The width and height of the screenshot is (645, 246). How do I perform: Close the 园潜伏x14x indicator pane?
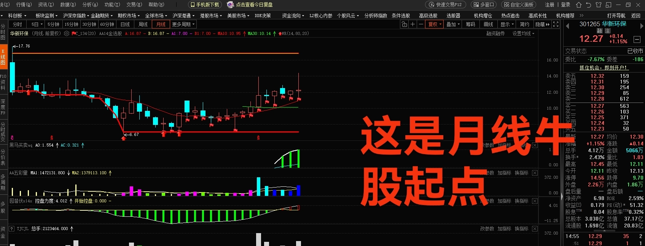[x=535, y=201]
